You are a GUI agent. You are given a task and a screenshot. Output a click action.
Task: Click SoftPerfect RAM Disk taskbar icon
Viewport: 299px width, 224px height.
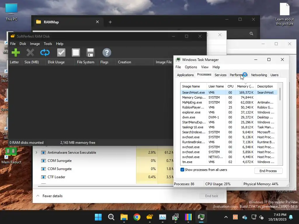coord(150,217)
